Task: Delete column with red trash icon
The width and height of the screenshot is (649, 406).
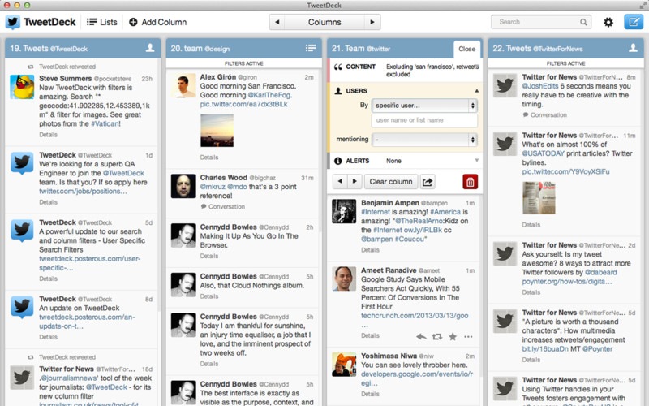Action: (471, 181)
